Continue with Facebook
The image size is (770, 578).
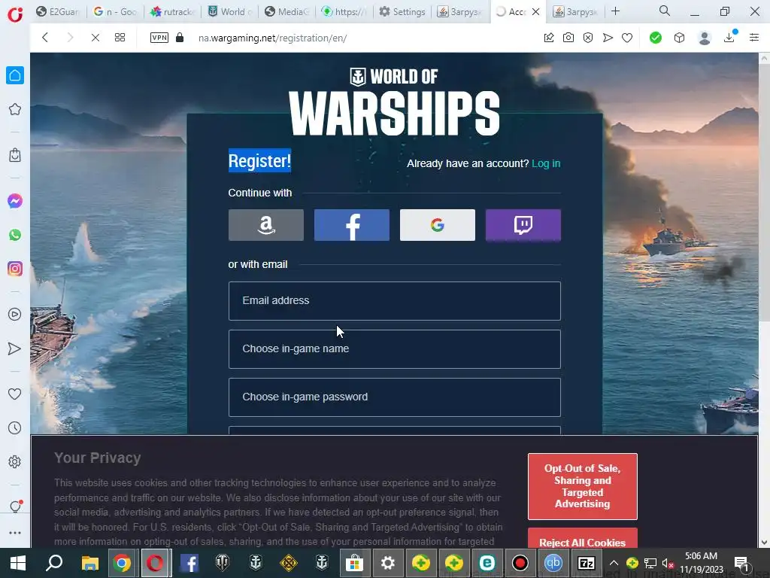[352, 225]
